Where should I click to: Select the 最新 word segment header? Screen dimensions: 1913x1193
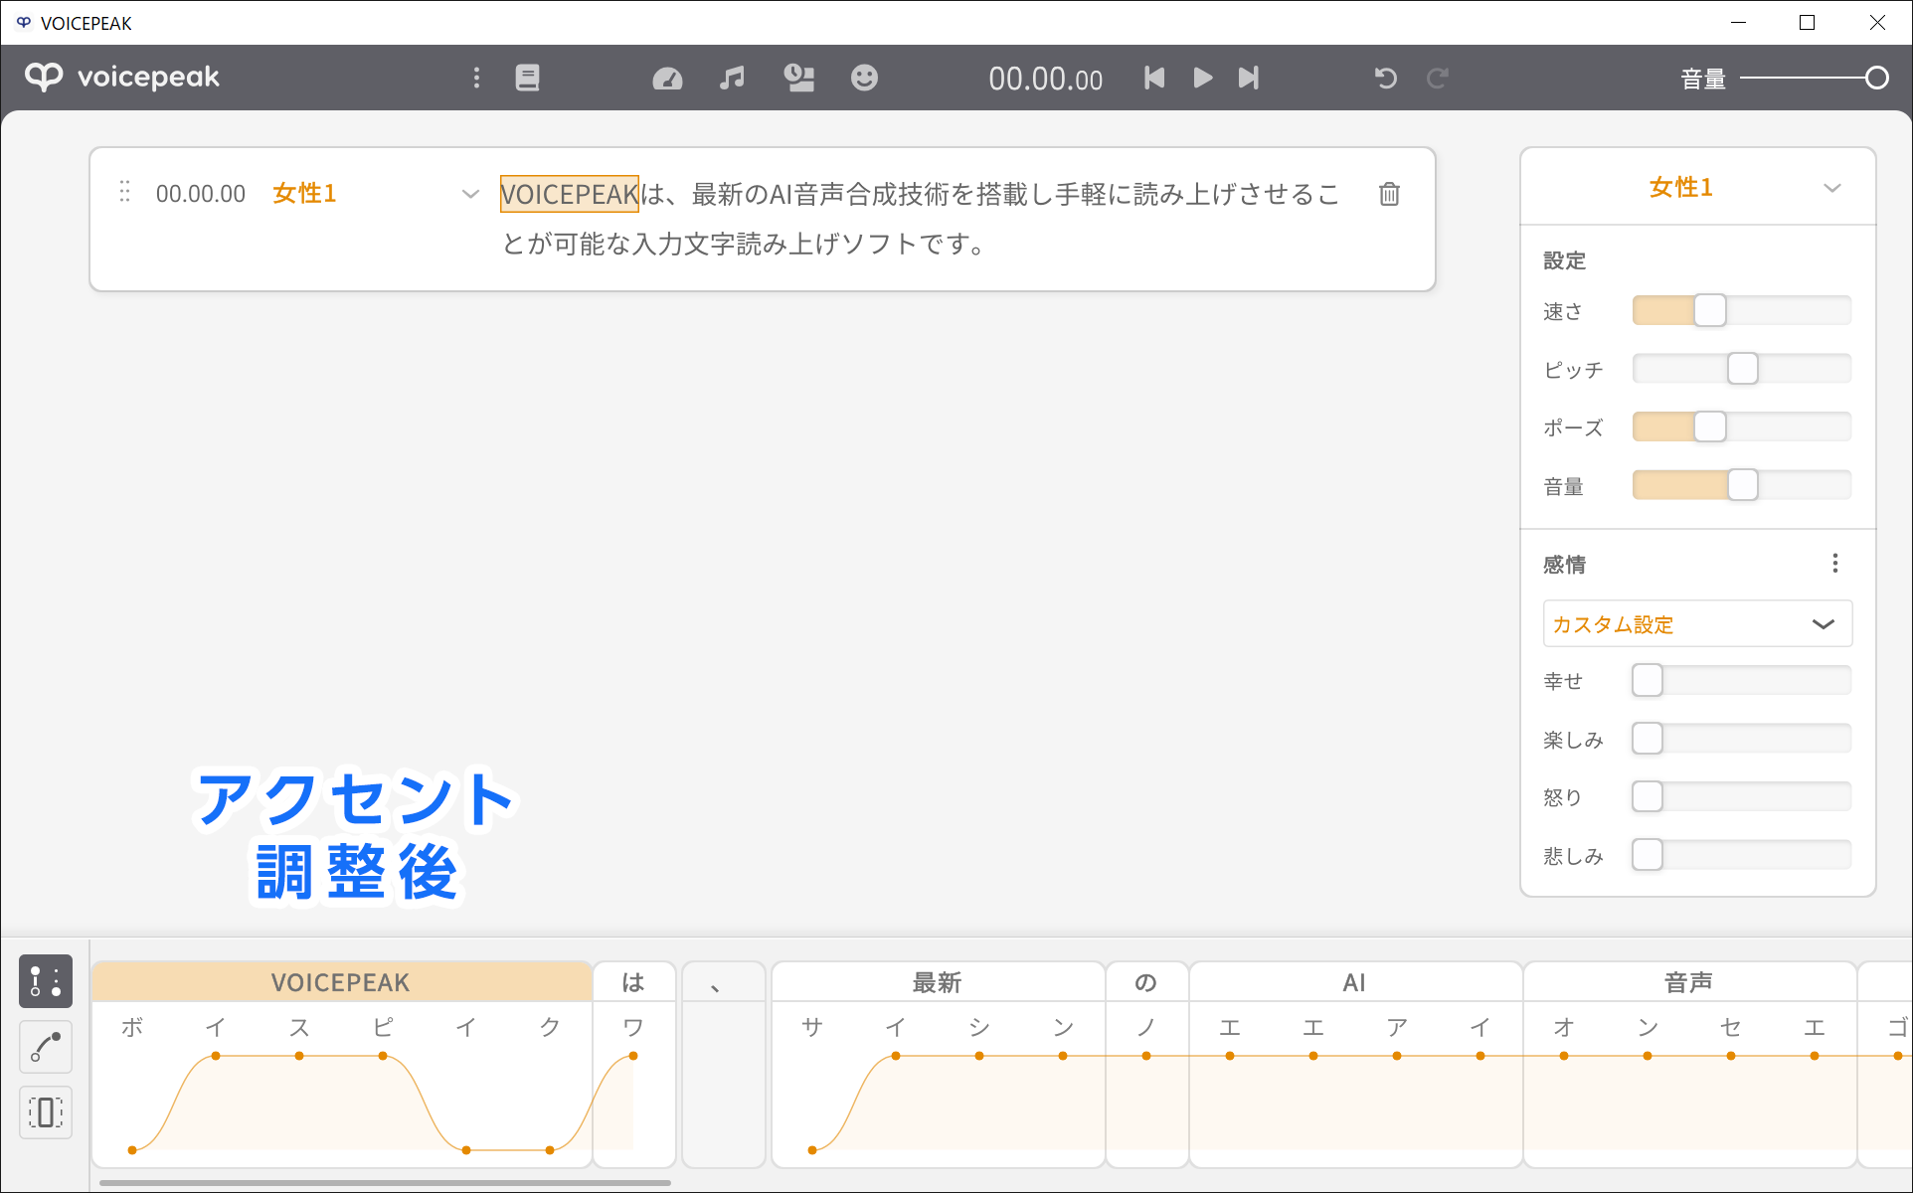(937, 982)
